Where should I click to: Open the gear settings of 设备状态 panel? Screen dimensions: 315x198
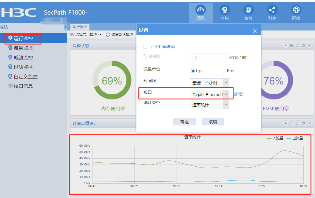pos(304,46)
